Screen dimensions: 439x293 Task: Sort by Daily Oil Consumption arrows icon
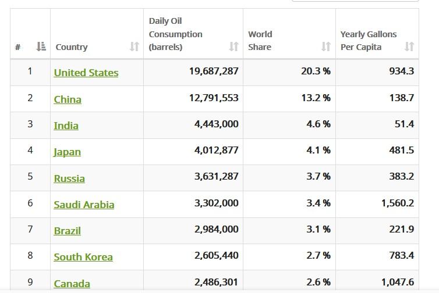coord(234,47)
